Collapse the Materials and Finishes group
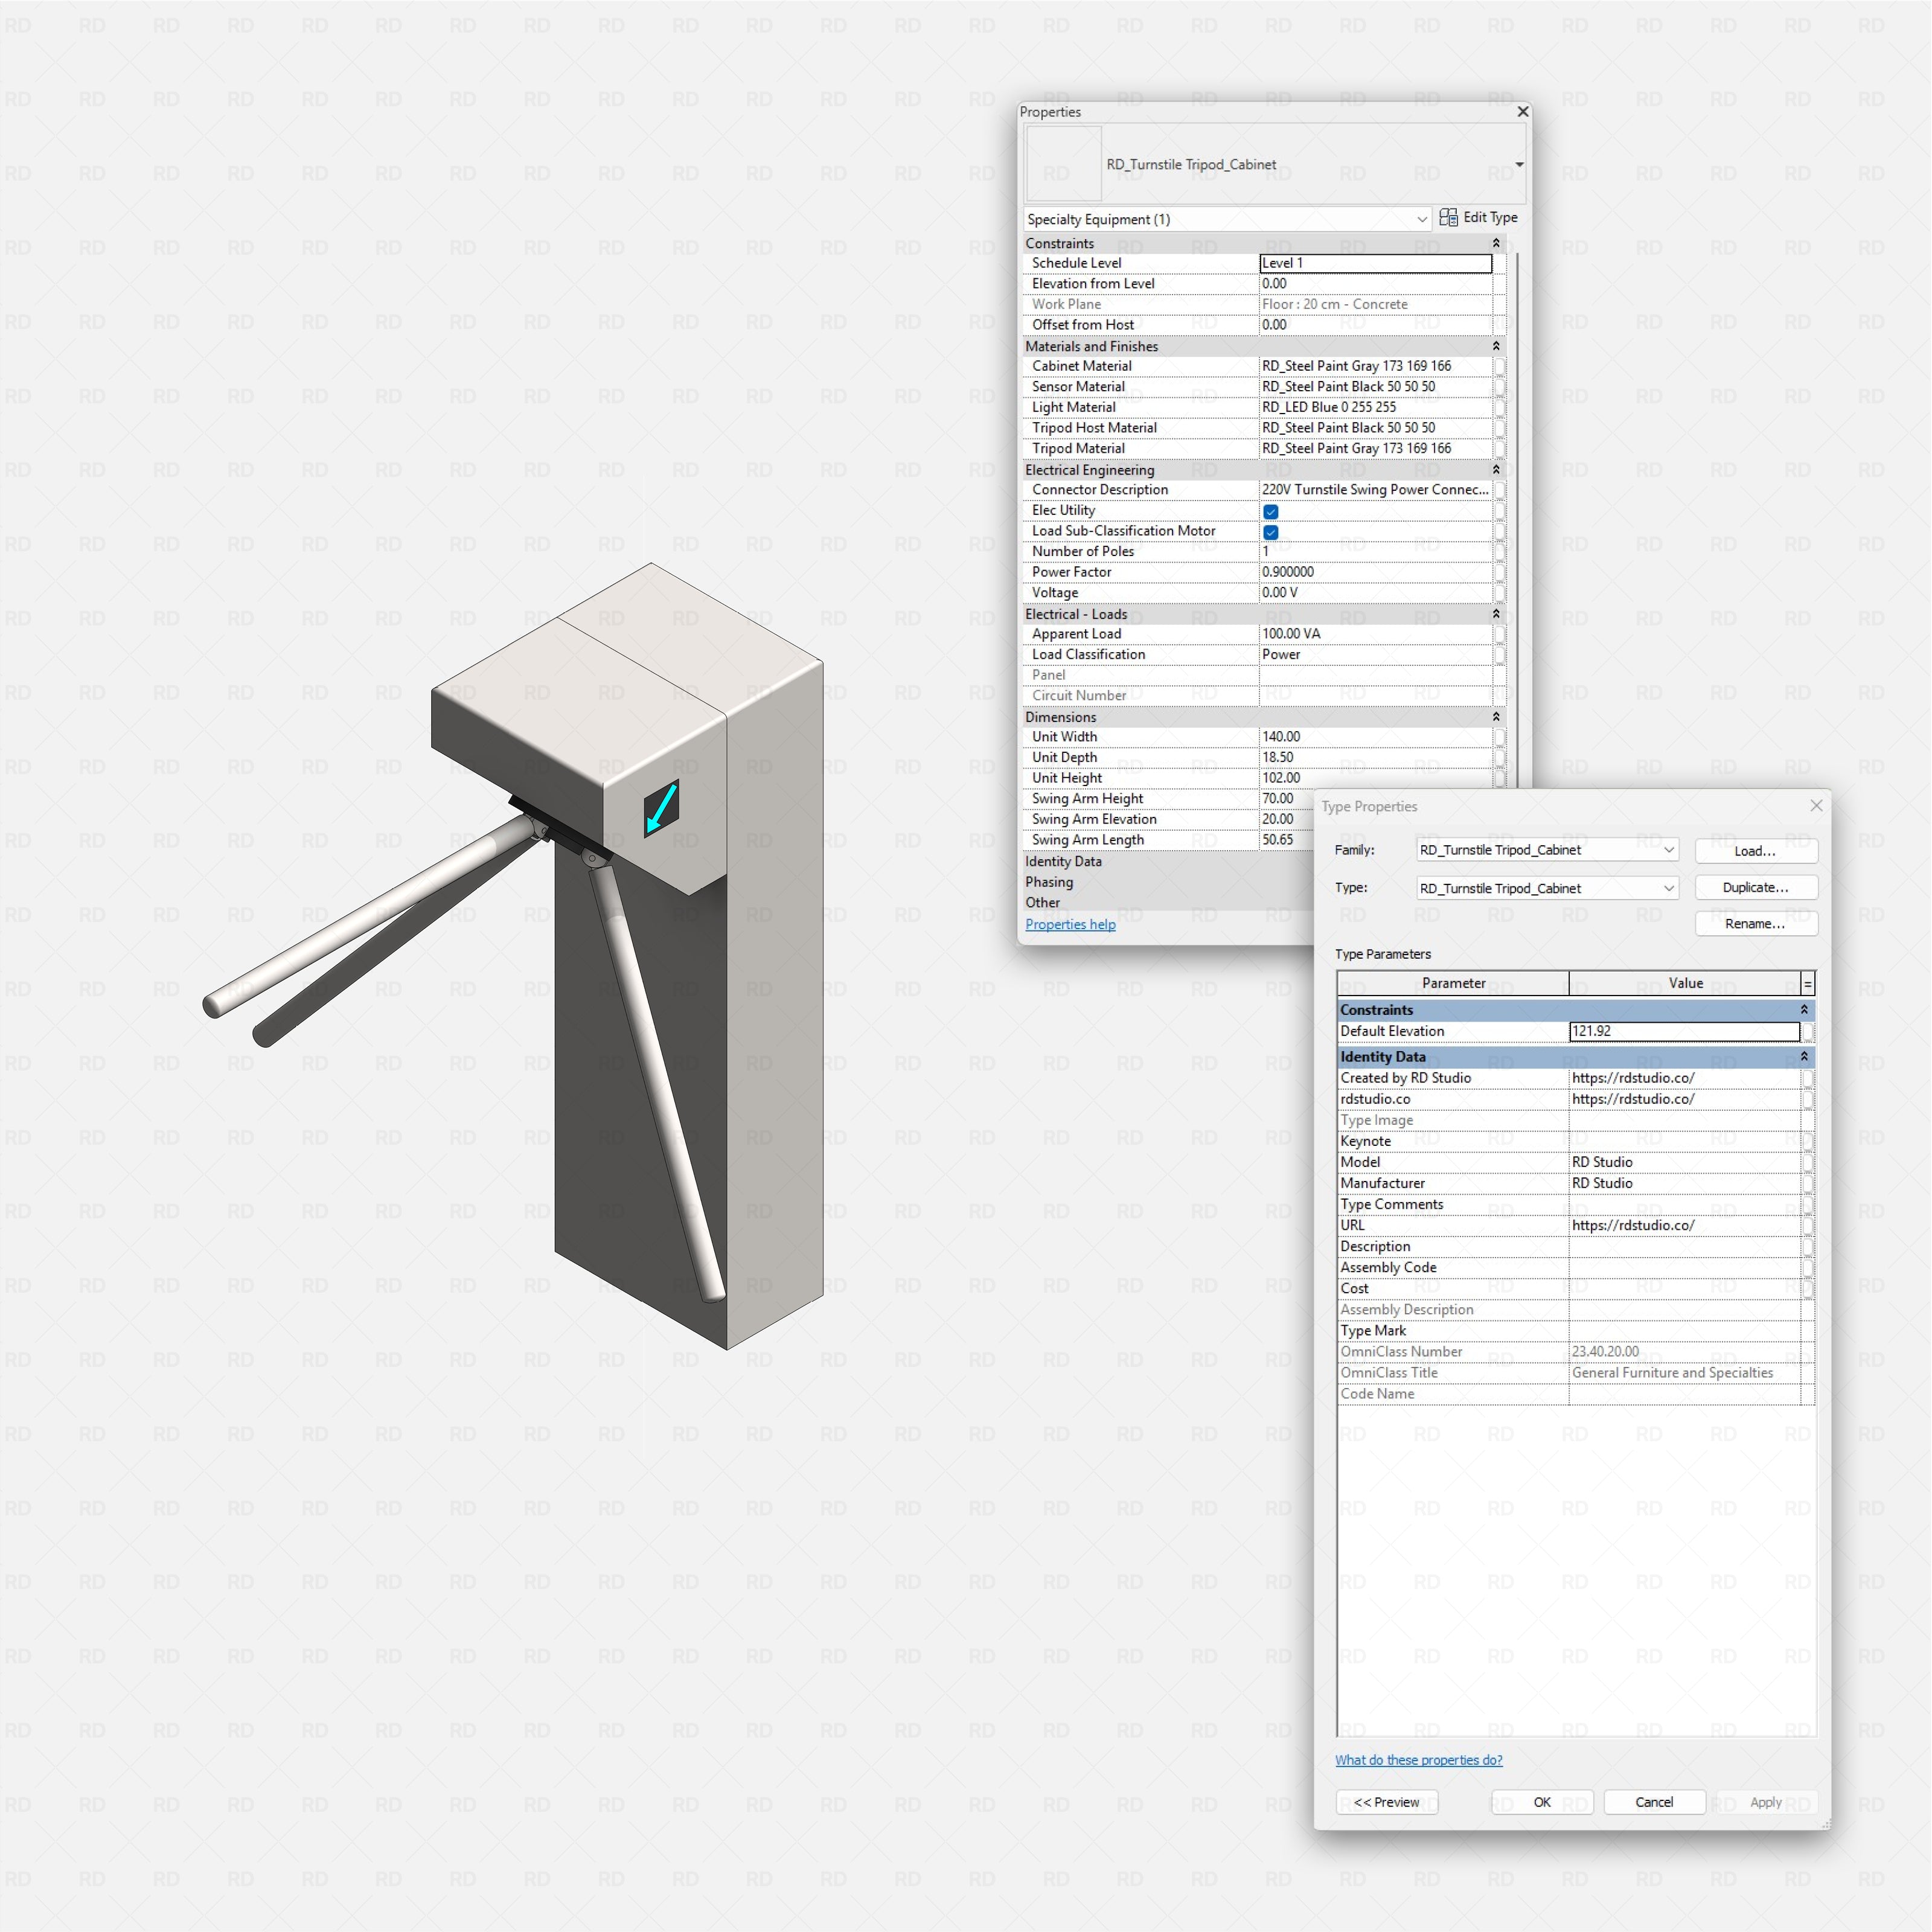1932x1932 pixels. point(1496,346)
